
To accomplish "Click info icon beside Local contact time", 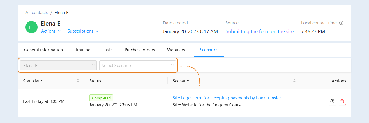I will pos(342,23).
